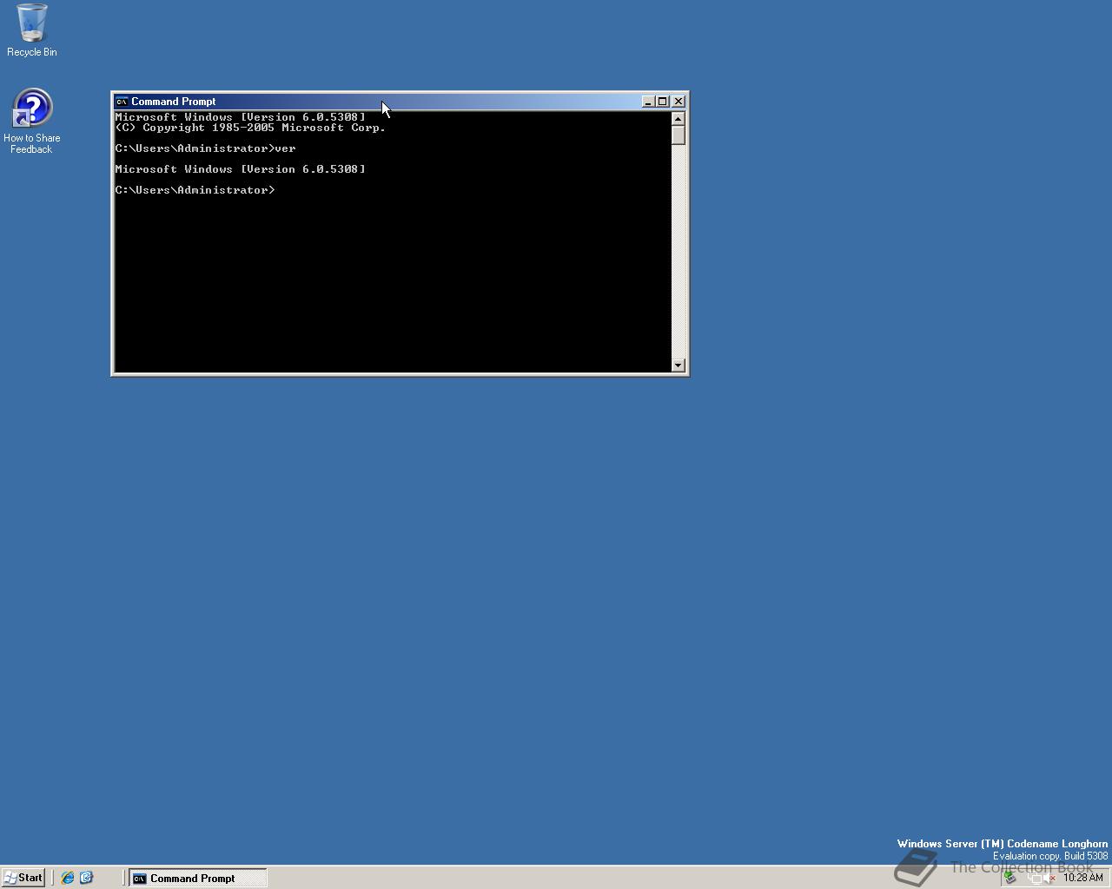Click the Copyright 1985-2005 Microsoft Corp. line
Image resolution: width=1112 pixels, height=889 pixels.
point(250,128)
